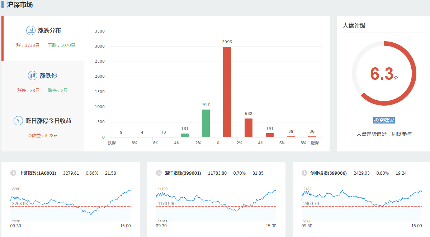Image resolution: width=430 pixels, height=237 pixels.
Task: Click the 创业板指 intraday line chart
Action: [362, 204]
